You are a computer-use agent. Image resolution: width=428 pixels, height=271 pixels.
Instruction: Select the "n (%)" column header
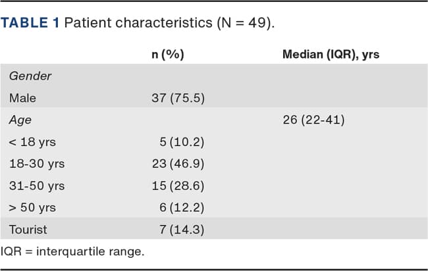(x=167, y=55)
